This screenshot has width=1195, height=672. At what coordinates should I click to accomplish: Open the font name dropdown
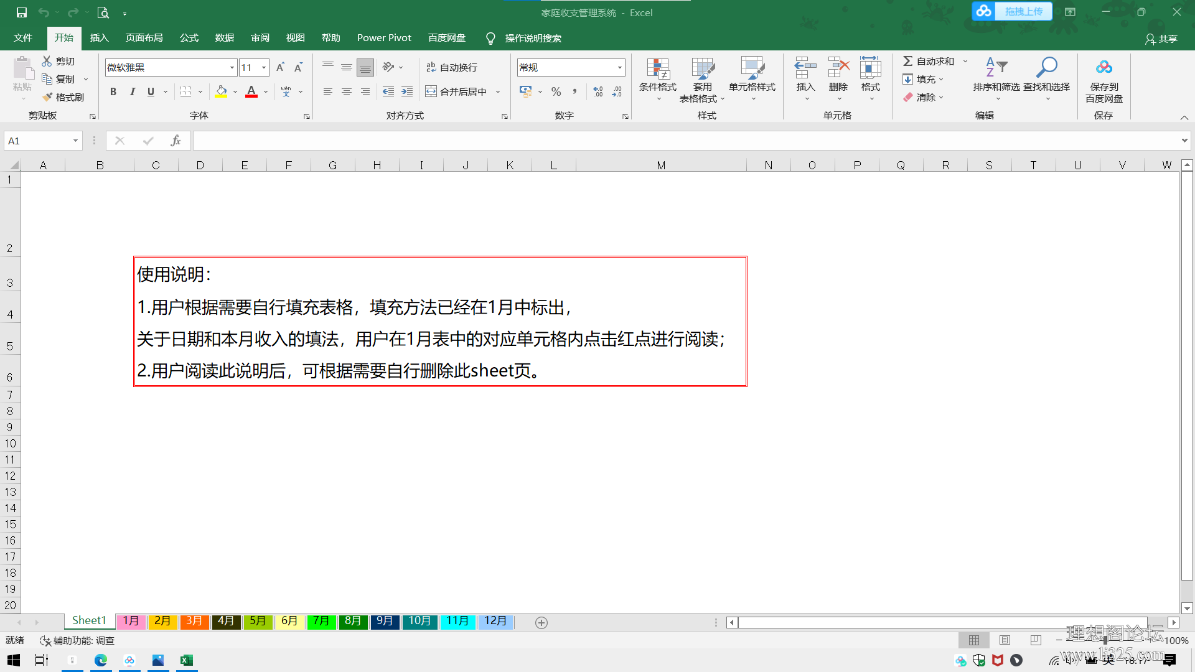click(232, 67)
